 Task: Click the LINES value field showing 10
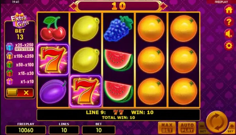pos(64,130)
